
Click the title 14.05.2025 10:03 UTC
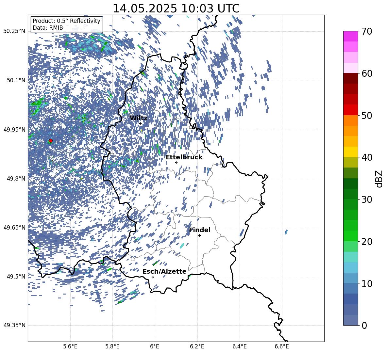coord(176,8)
